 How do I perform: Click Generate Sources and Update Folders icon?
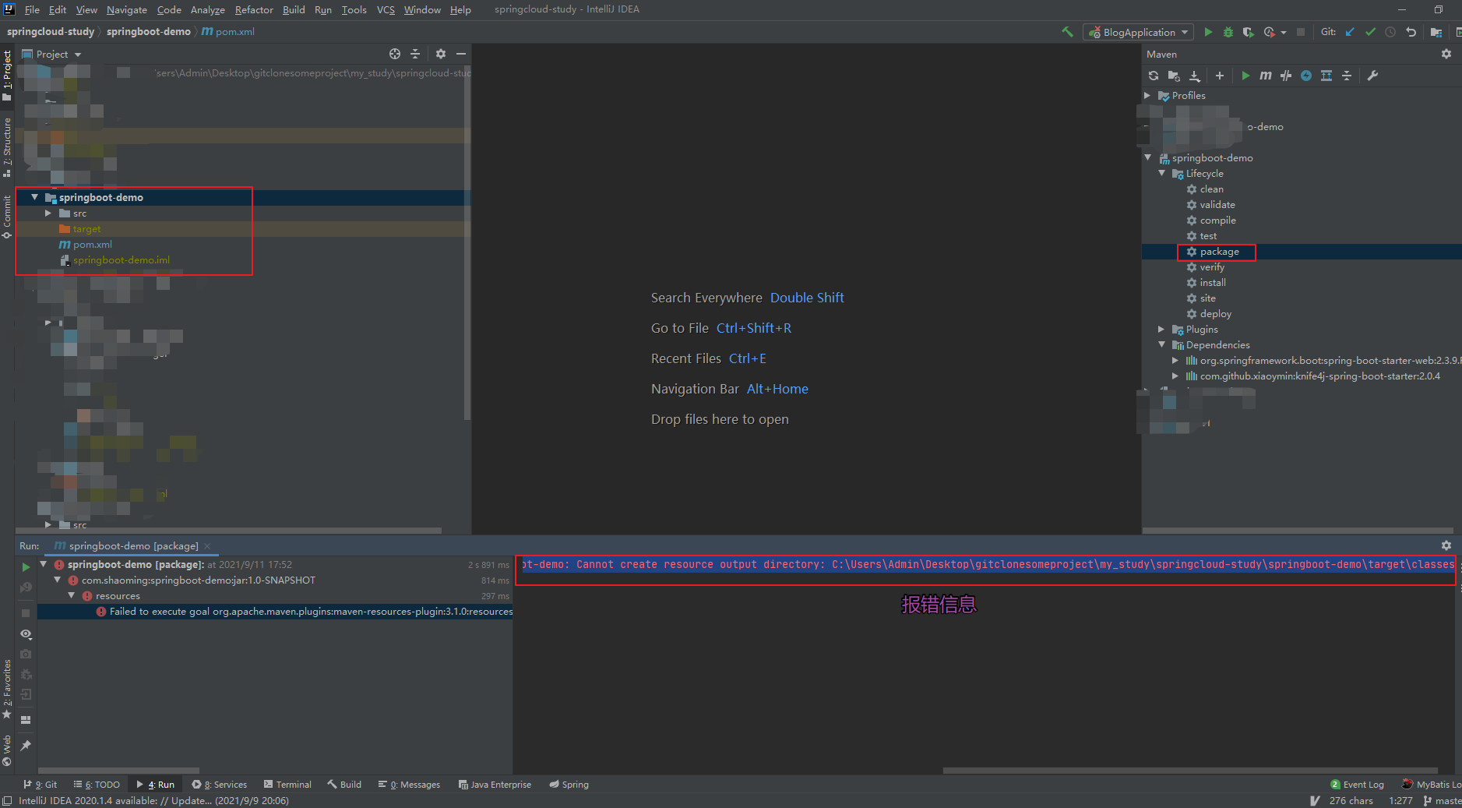pos(1174,76)
